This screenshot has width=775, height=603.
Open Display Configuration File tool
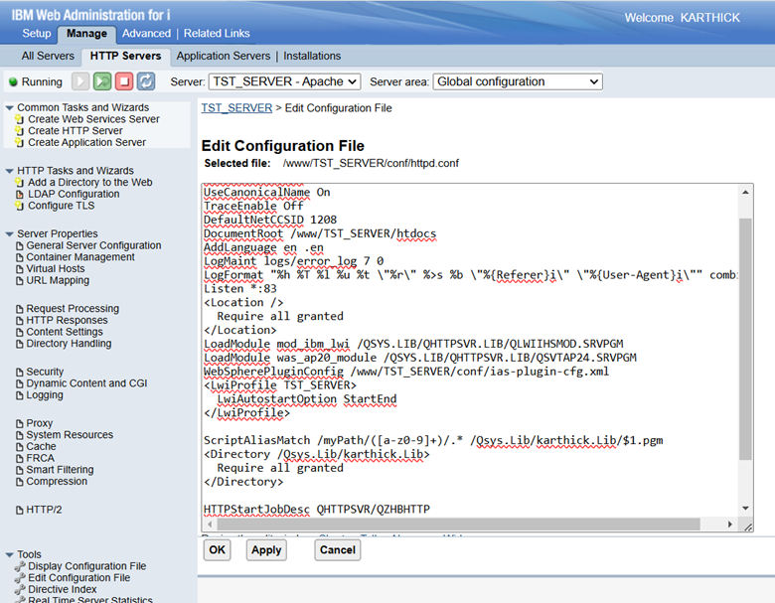point(87,566)
